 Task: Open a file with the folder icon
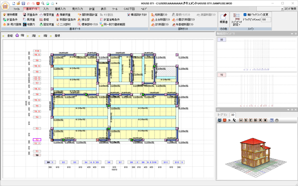coord(18,3)
